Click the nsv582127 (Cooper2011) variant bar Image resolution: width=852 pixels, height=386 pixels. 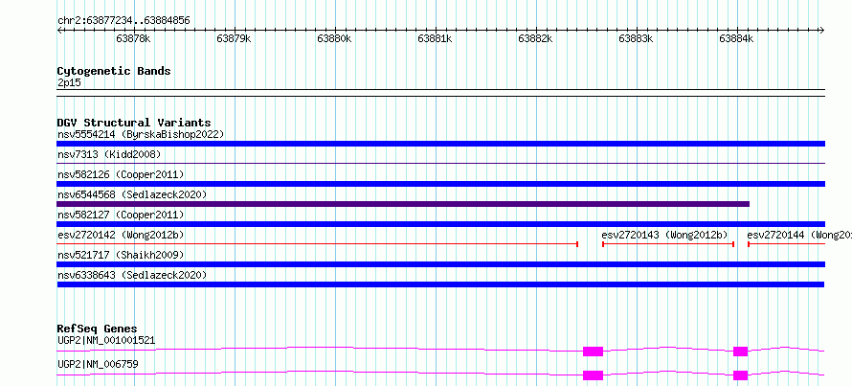pyautogui.click(x=440, y=224)
